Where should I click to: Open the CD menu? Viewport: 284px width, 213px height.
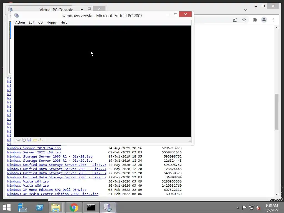40,22
